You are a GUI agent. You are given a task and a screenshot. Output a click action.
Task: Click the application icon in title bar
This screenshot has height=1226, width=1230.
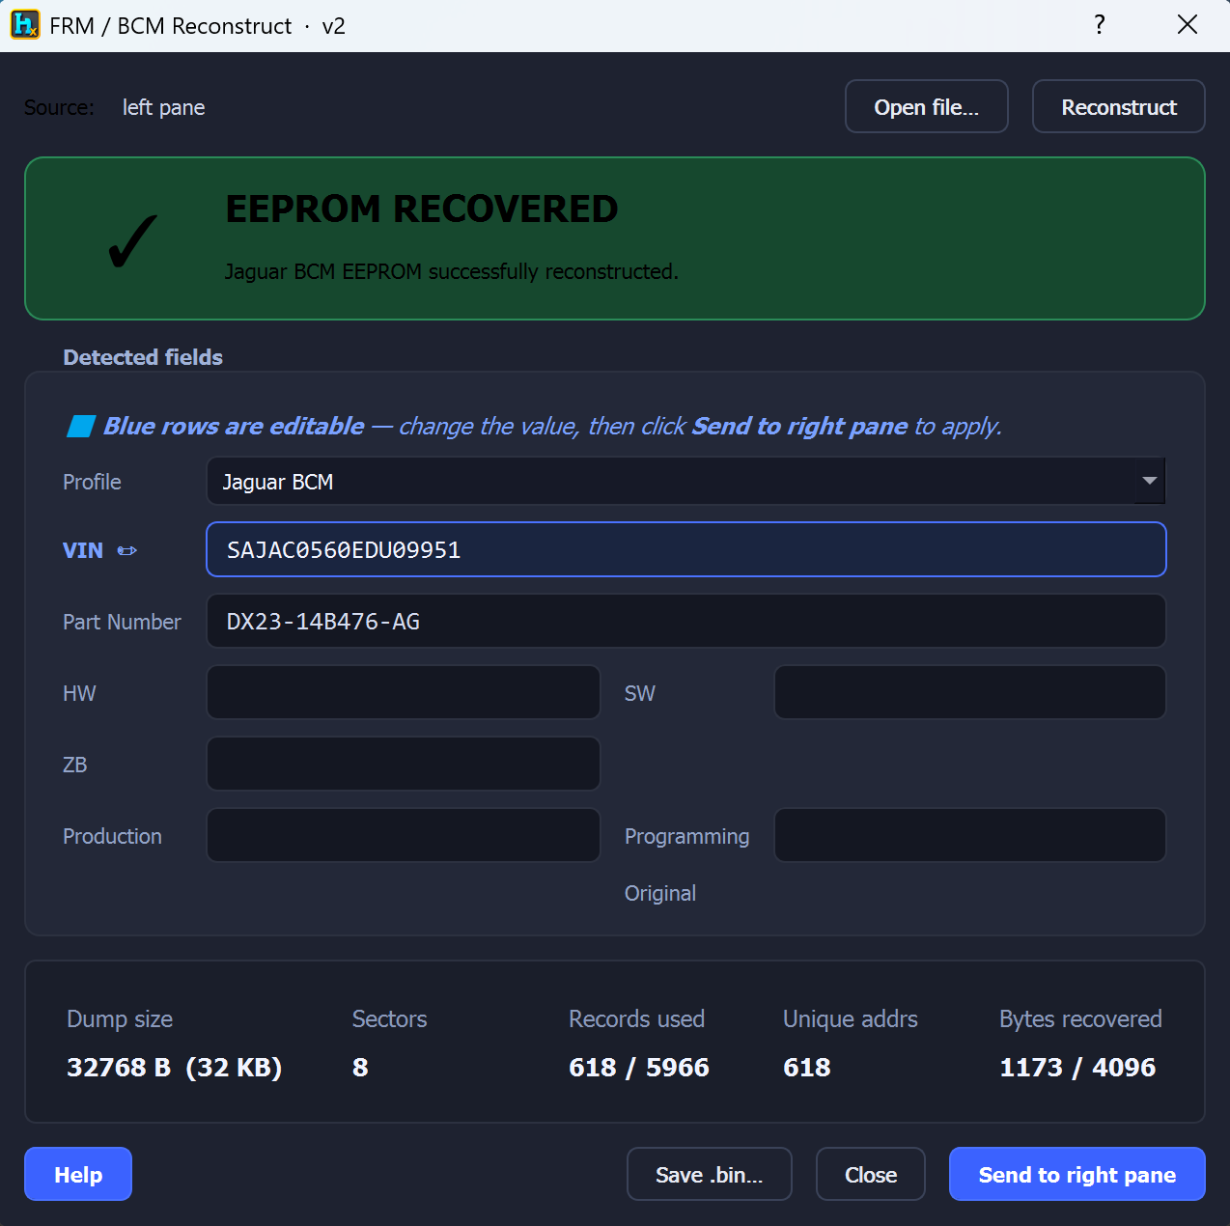tap(25, 25)
